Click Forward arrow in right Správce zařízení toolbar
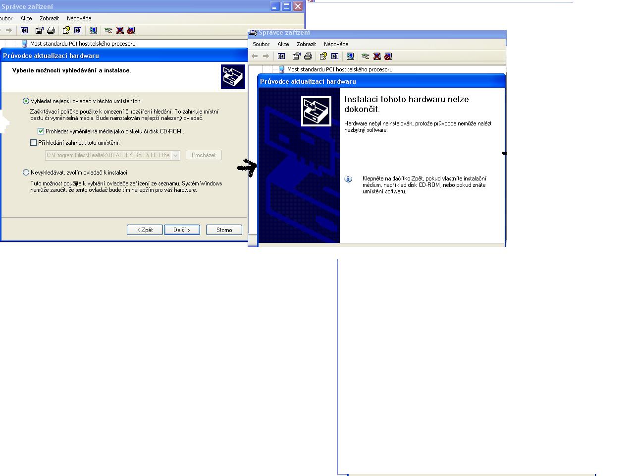This screenshot has height=476, width=634. (x=266, y=56)
